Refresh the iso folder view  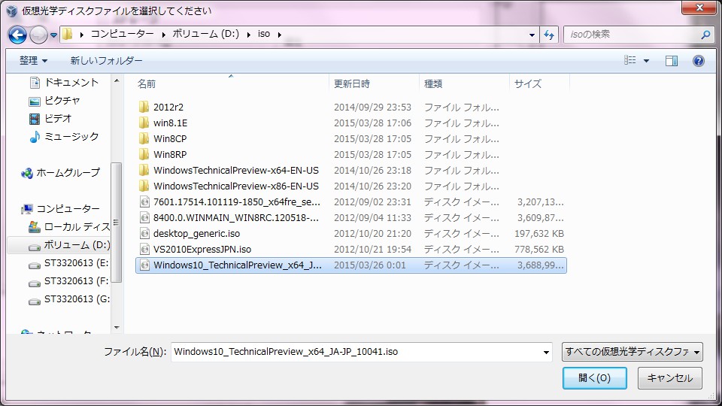tap(549, 35)
